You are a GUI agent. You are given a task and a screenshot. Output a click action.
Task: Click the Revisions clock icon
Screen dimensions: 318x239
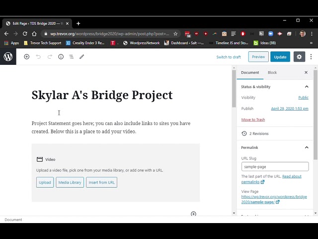(244, 133)
